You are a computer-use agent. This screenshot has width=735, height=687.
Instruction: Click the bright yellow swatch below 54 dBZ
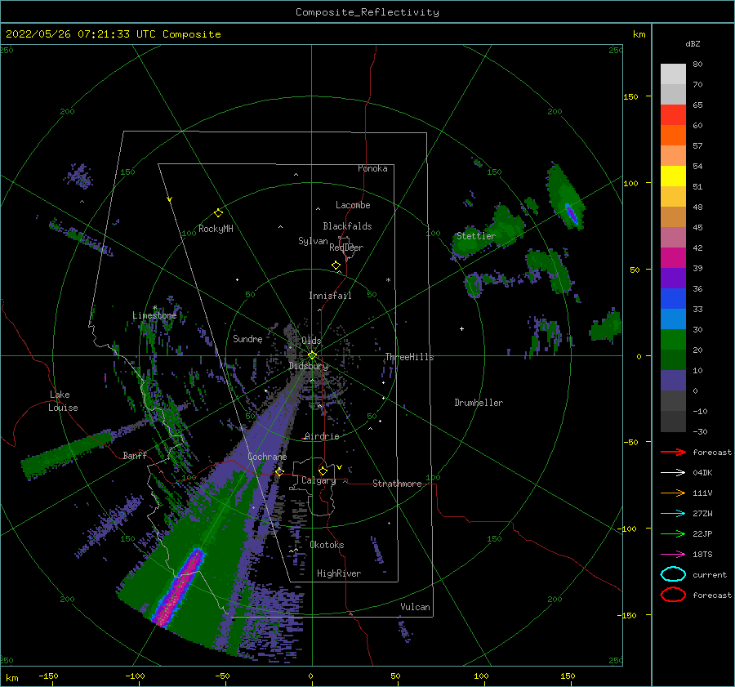point(673,176)
